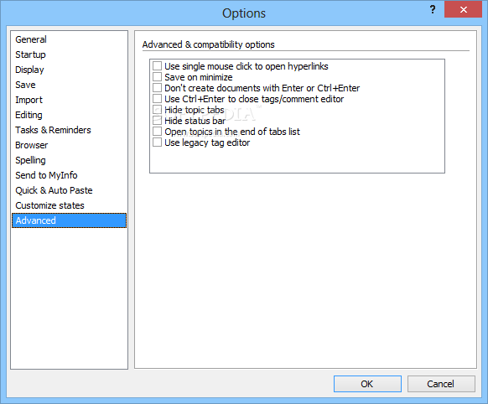The image size is (488, 404).
Task: Toggle the Use legacy tag editor checkbox
Action: [157, 142]
